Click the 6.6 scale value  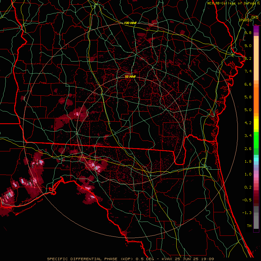(x=248, y=84)
